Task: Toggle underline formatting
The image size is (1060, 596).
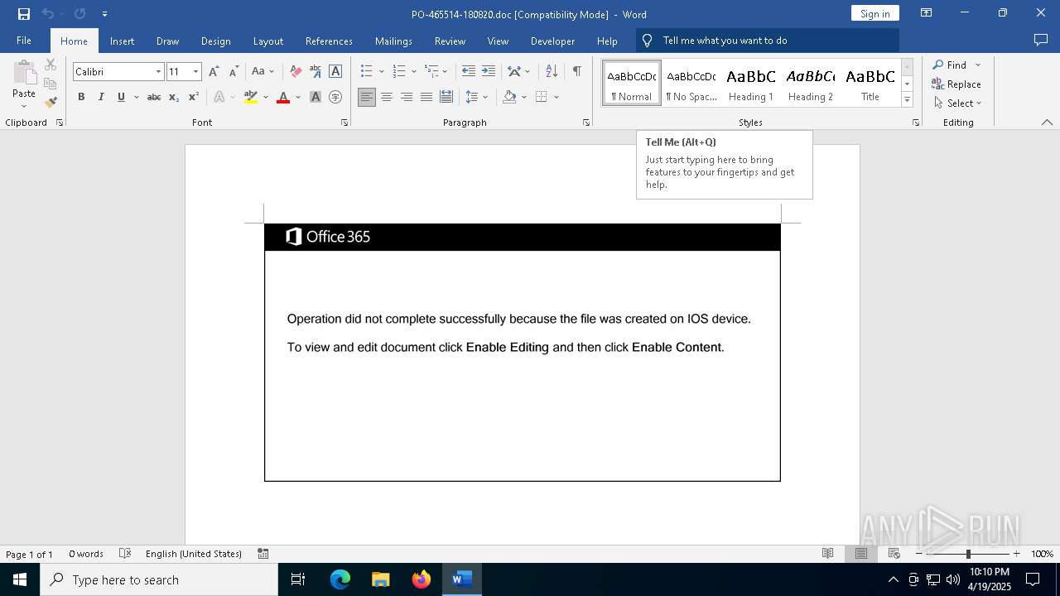Action: [x=121, y=97]
